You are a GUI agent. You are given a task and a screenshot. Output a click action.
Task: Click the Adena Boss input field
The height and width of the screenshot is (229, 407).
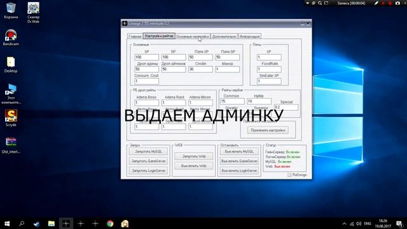coord(147,103)
